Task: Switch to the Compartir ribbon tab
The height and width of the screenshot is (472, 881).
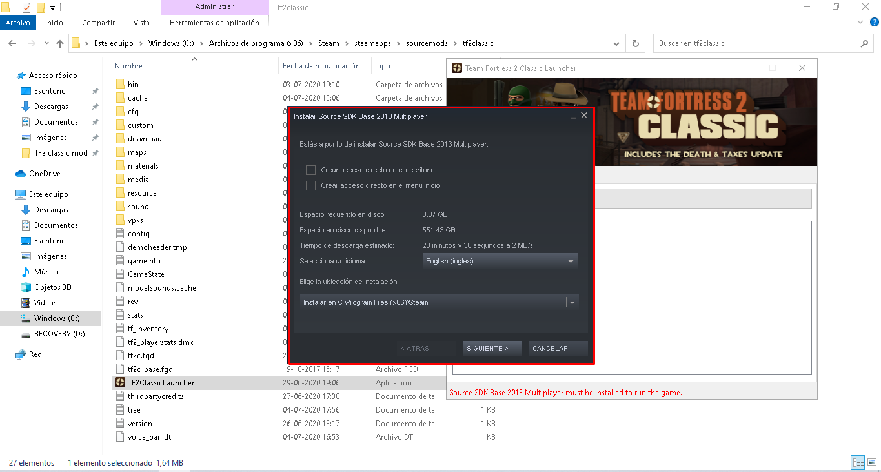Action: 99,23
